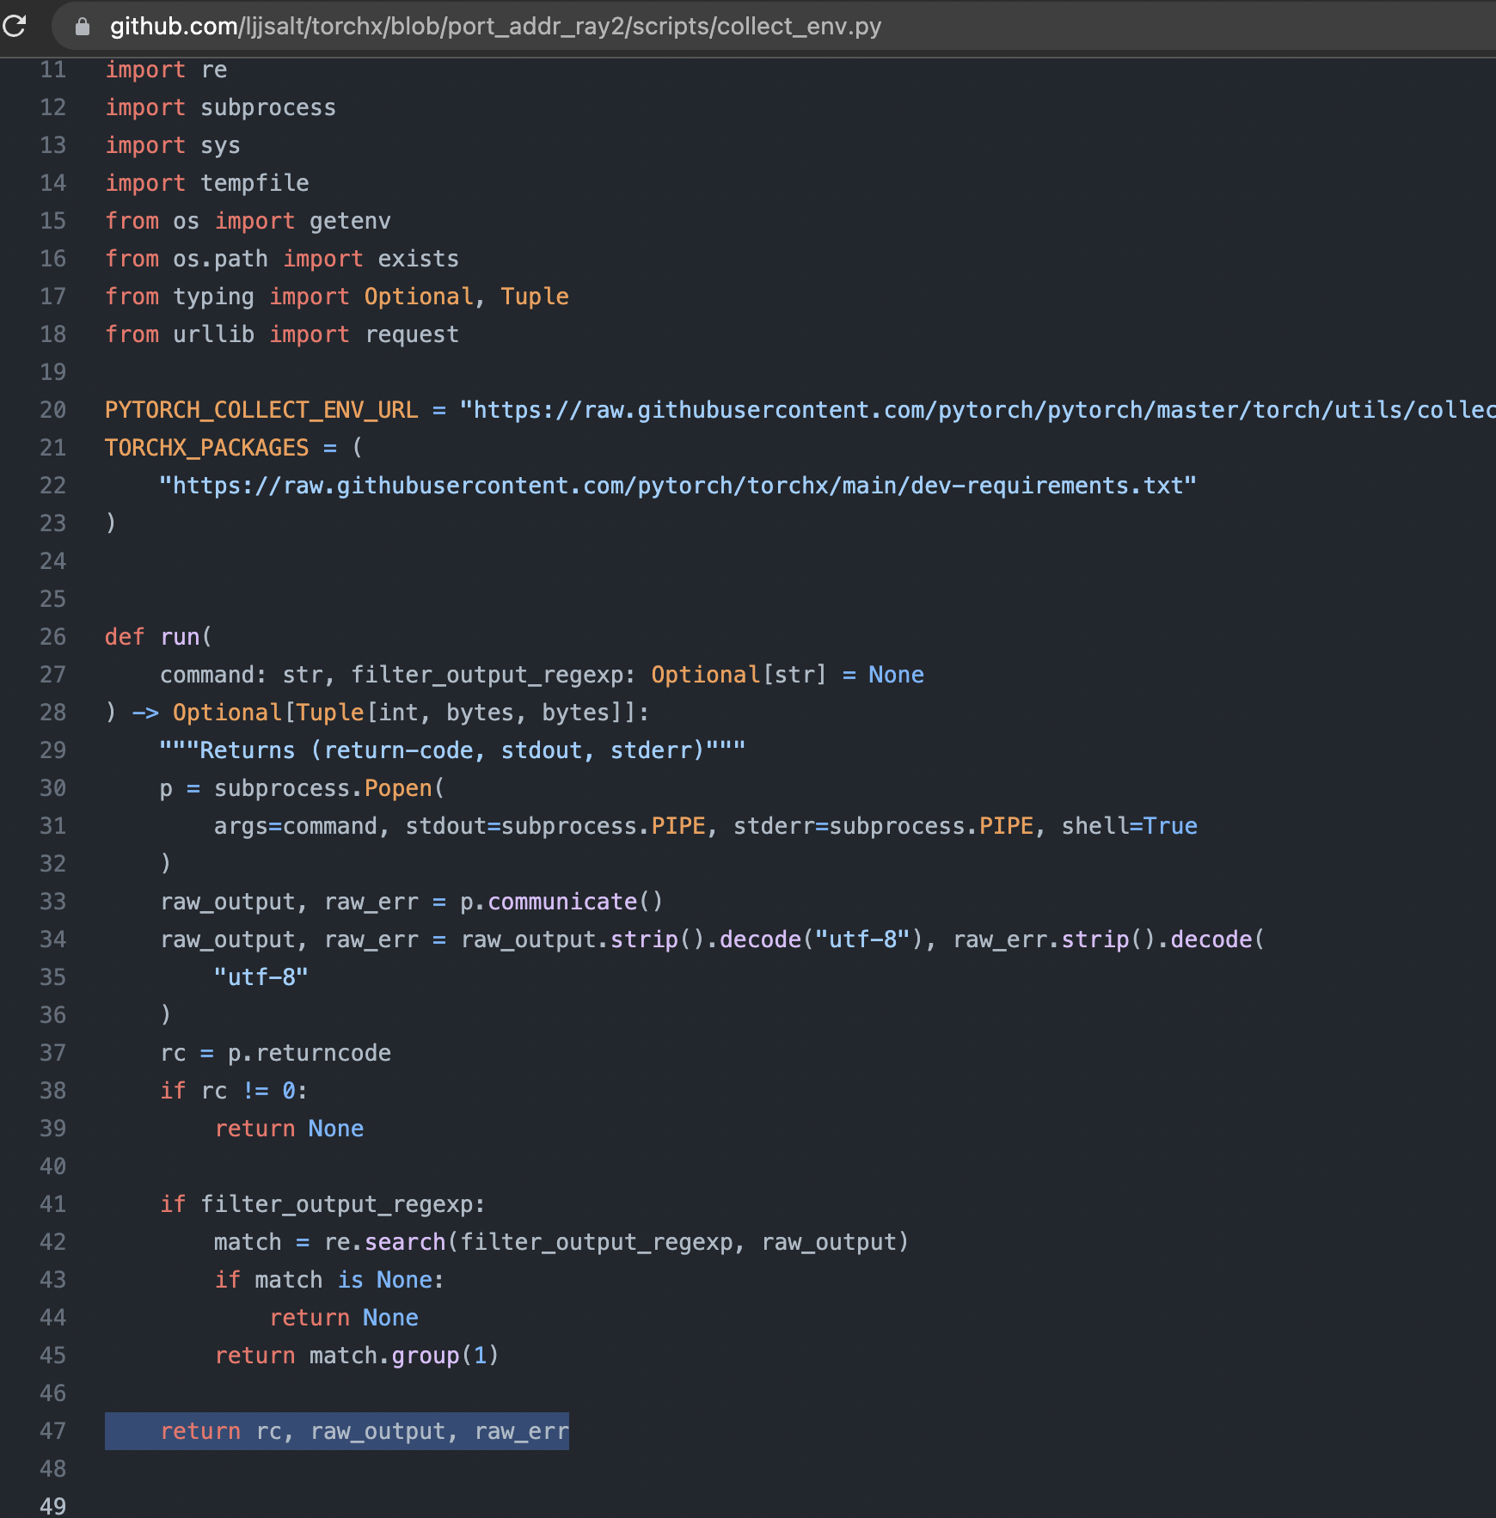This screenshot has width=1496, height=1518.
Task: Select line number 20
Action: [x=53, y=410]
